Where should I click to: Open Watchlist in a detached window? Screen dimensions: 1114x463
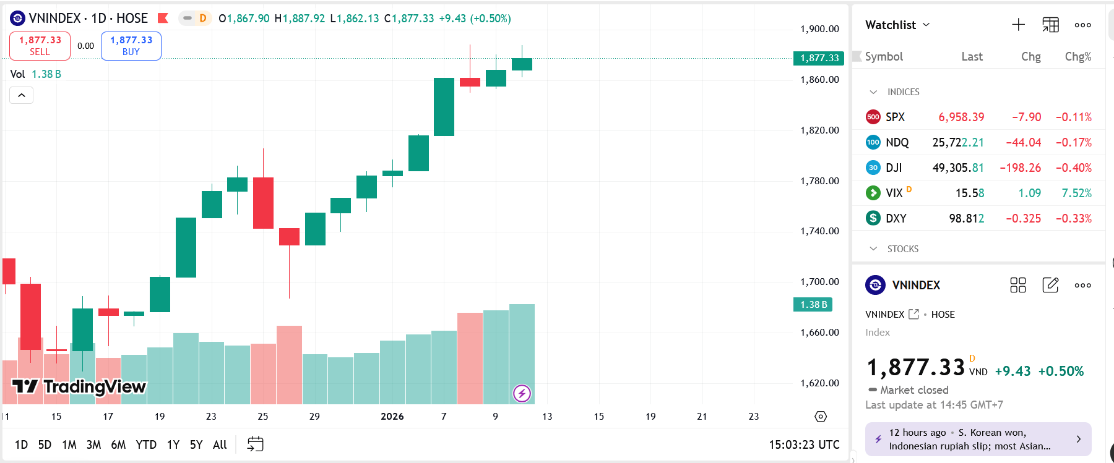coord(1050,25)
